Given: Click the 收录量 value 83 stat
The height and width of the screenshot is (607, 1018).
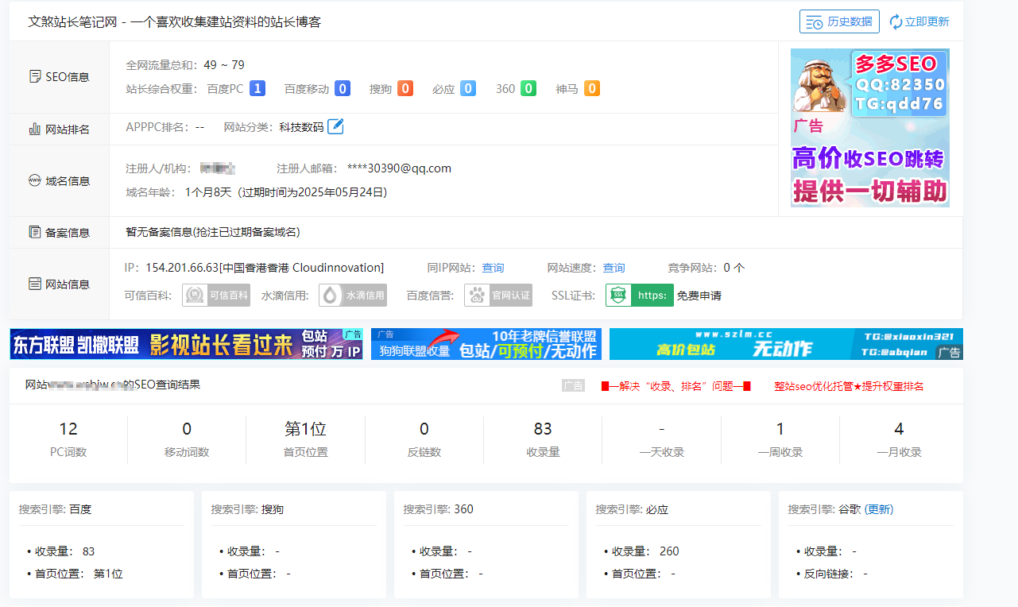Looking at the screenshot, I should click(543, 429).
